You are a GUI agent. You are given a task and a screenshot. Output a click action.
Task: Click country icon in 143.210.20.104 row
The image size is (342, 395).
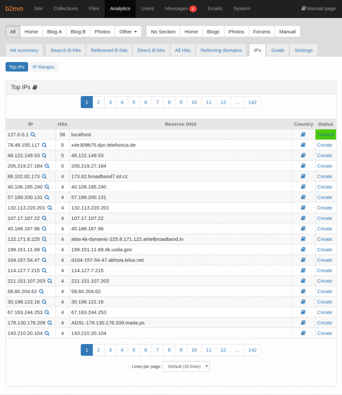[x=303, y=333]
